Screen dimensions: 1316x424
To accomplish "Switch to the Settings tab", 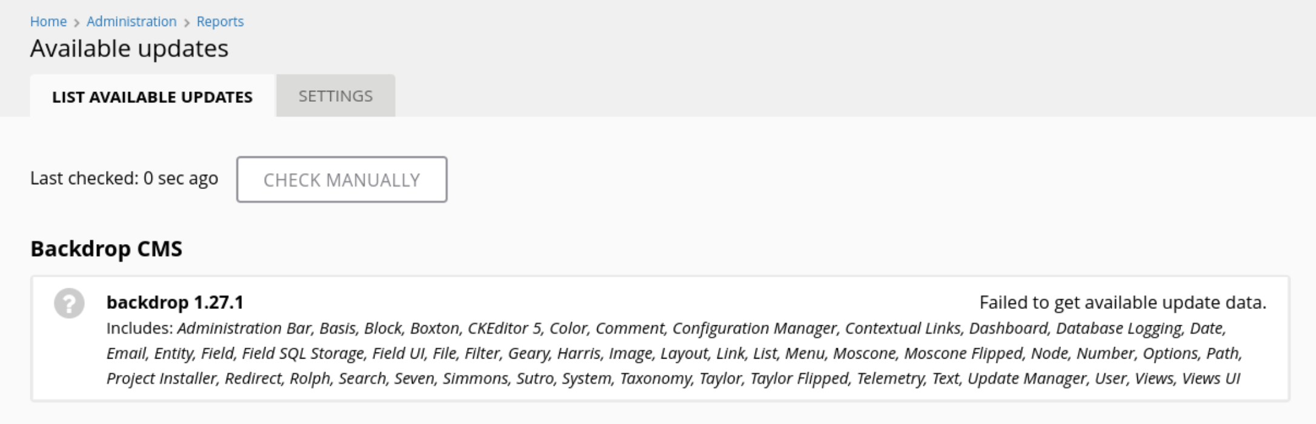I will pos(336,96).
